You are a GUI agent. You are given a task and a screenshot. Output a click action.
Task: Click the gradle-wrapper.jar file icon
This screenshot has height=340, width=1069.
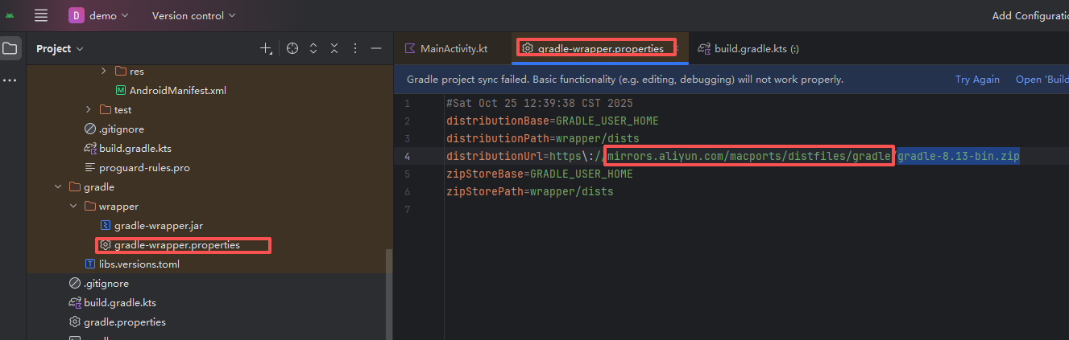tap(105, 226)
